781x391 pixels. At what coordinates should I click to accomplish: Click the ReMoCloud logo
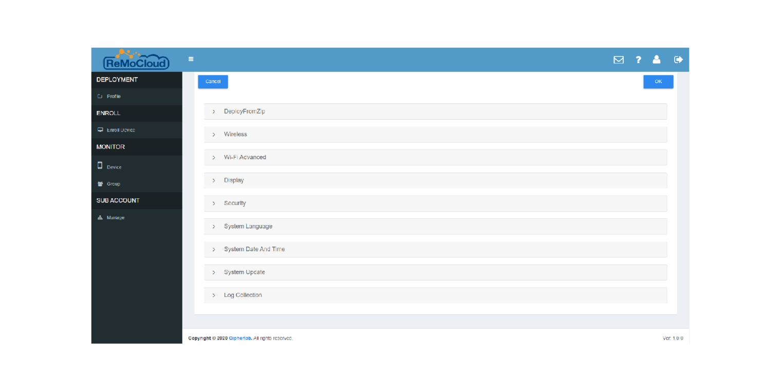point(136,60)
